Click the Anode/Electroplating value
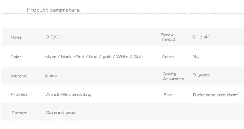This screenshot has width=244, height=129. [x=69, y=95]
